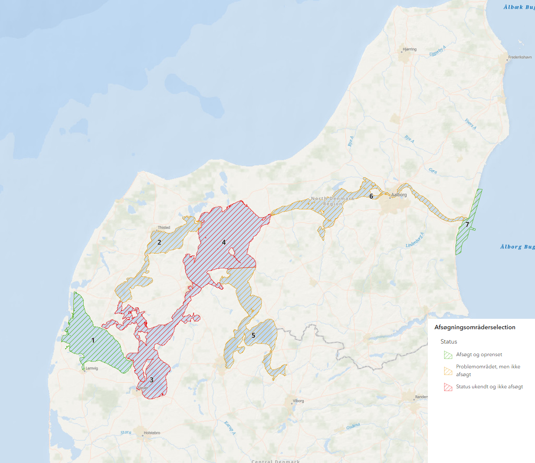Select orange area number 6 west of Aalborg
Viewport: 535px width, 463px height.
click(x=371, y=196)
